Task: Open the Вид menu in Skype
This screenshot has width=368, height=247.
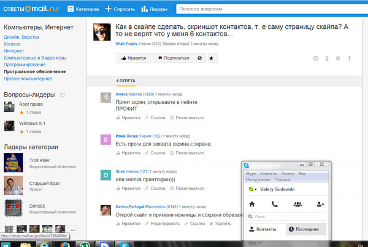Action: tap(302, 173)
